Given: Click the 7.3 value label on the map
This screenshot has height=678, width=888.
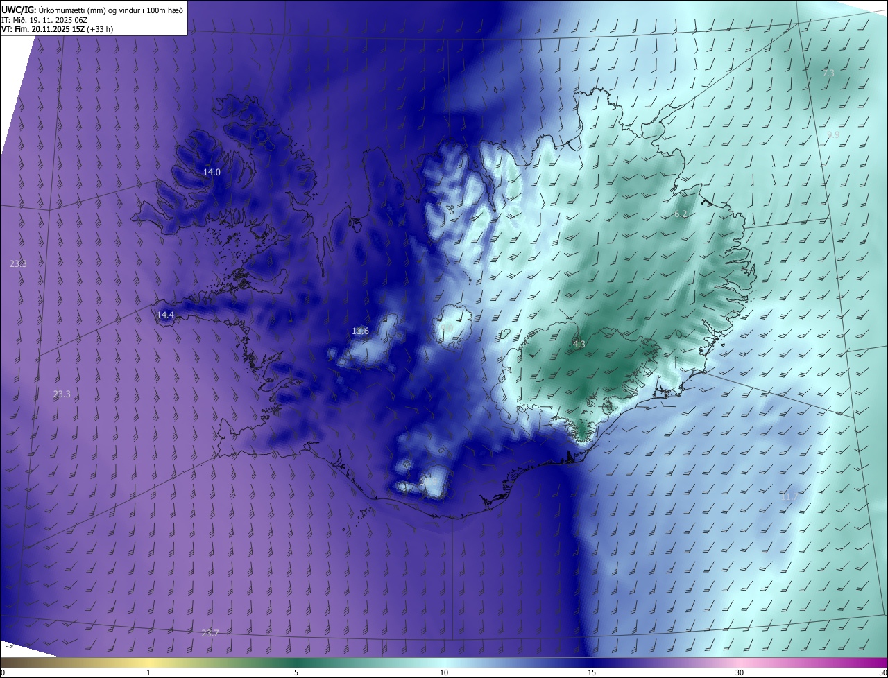Looking at the screenshot, I should pos(828,73).
